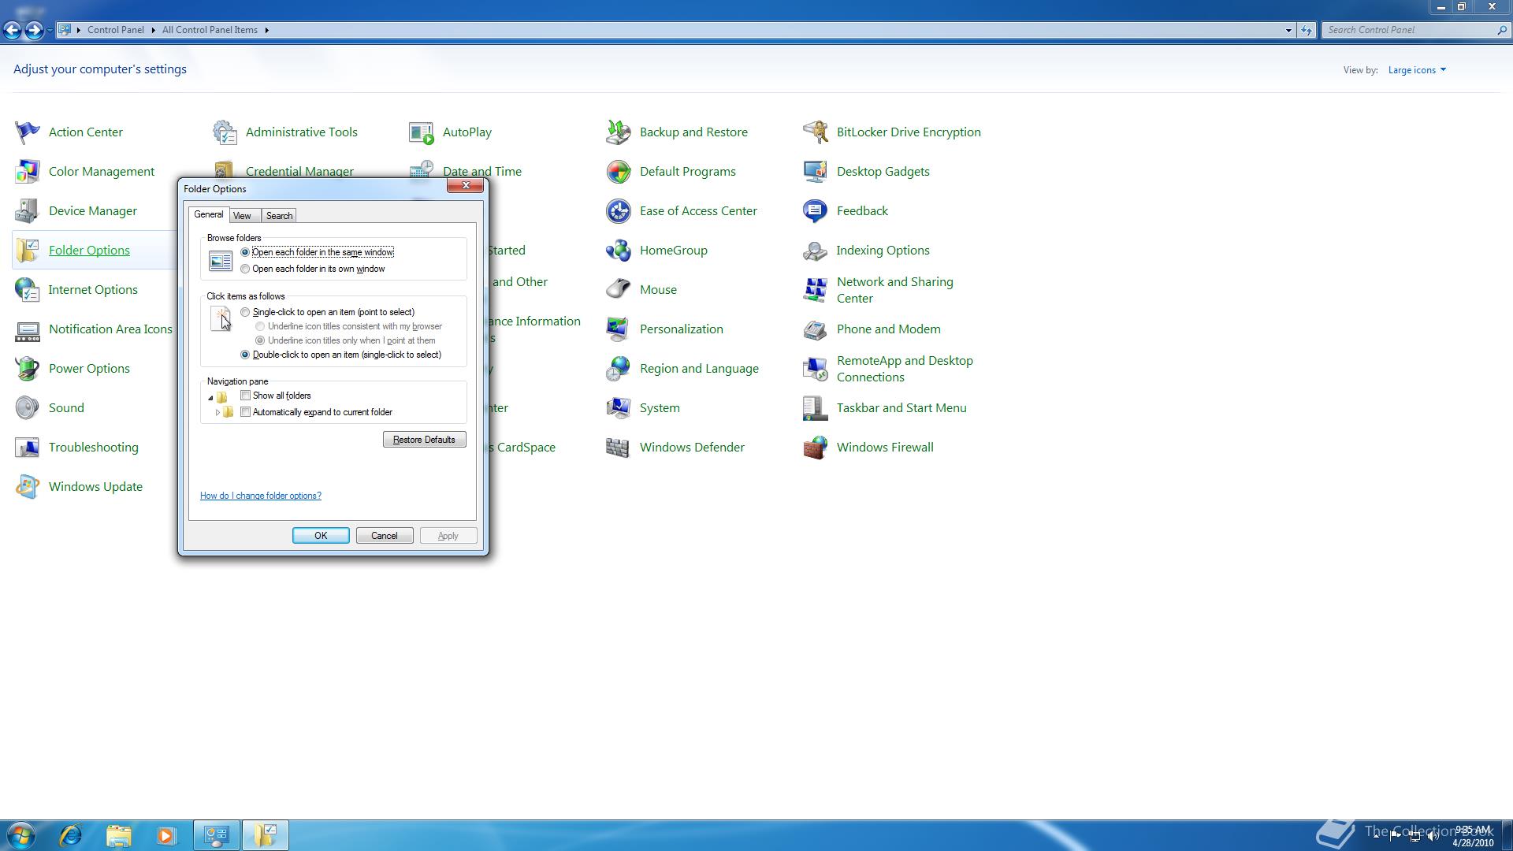Expand the arrow after All Control Panel Items

click(266, 30)
